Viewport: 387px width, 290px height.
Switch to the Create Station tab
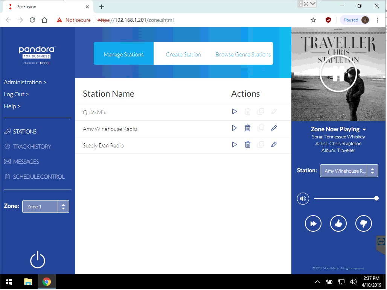point(183,55)
